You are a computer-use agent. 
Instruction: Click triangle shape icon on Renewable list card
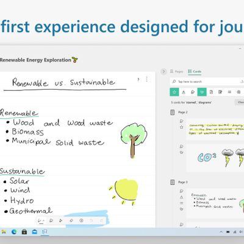(182, 197)
